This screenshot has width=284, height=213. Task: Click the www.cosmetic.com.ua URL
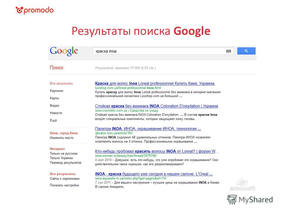111,110
